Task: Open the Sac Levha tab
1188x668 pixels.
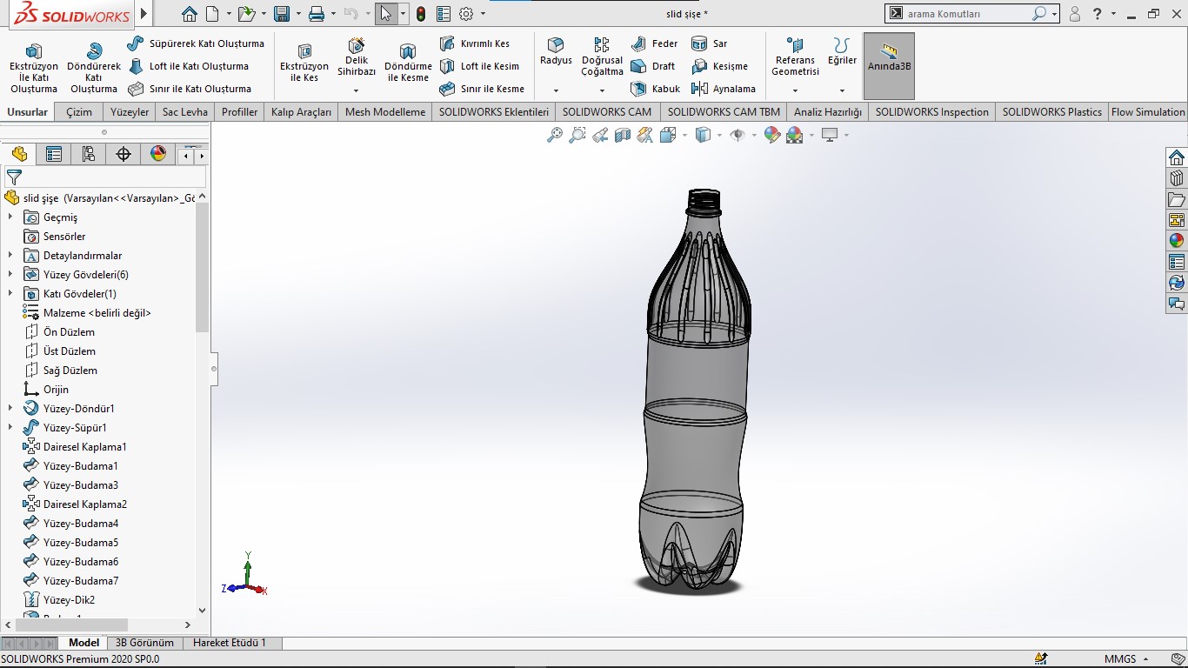Action: click(185, 112)
